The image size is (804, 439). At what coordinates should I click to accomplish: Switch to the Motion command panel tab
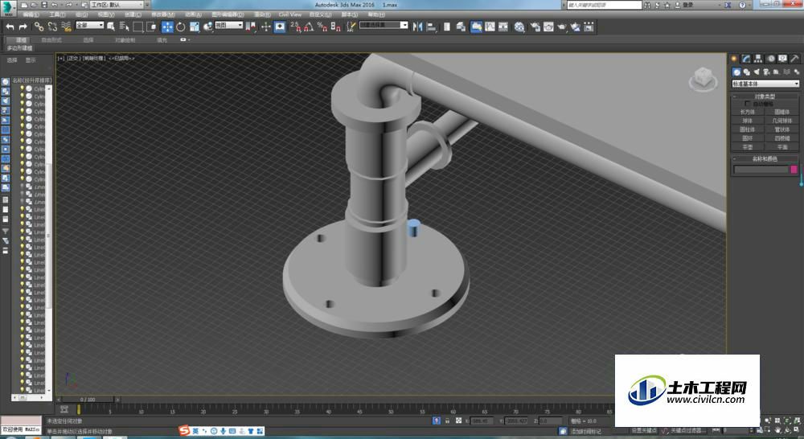(770, 59)
